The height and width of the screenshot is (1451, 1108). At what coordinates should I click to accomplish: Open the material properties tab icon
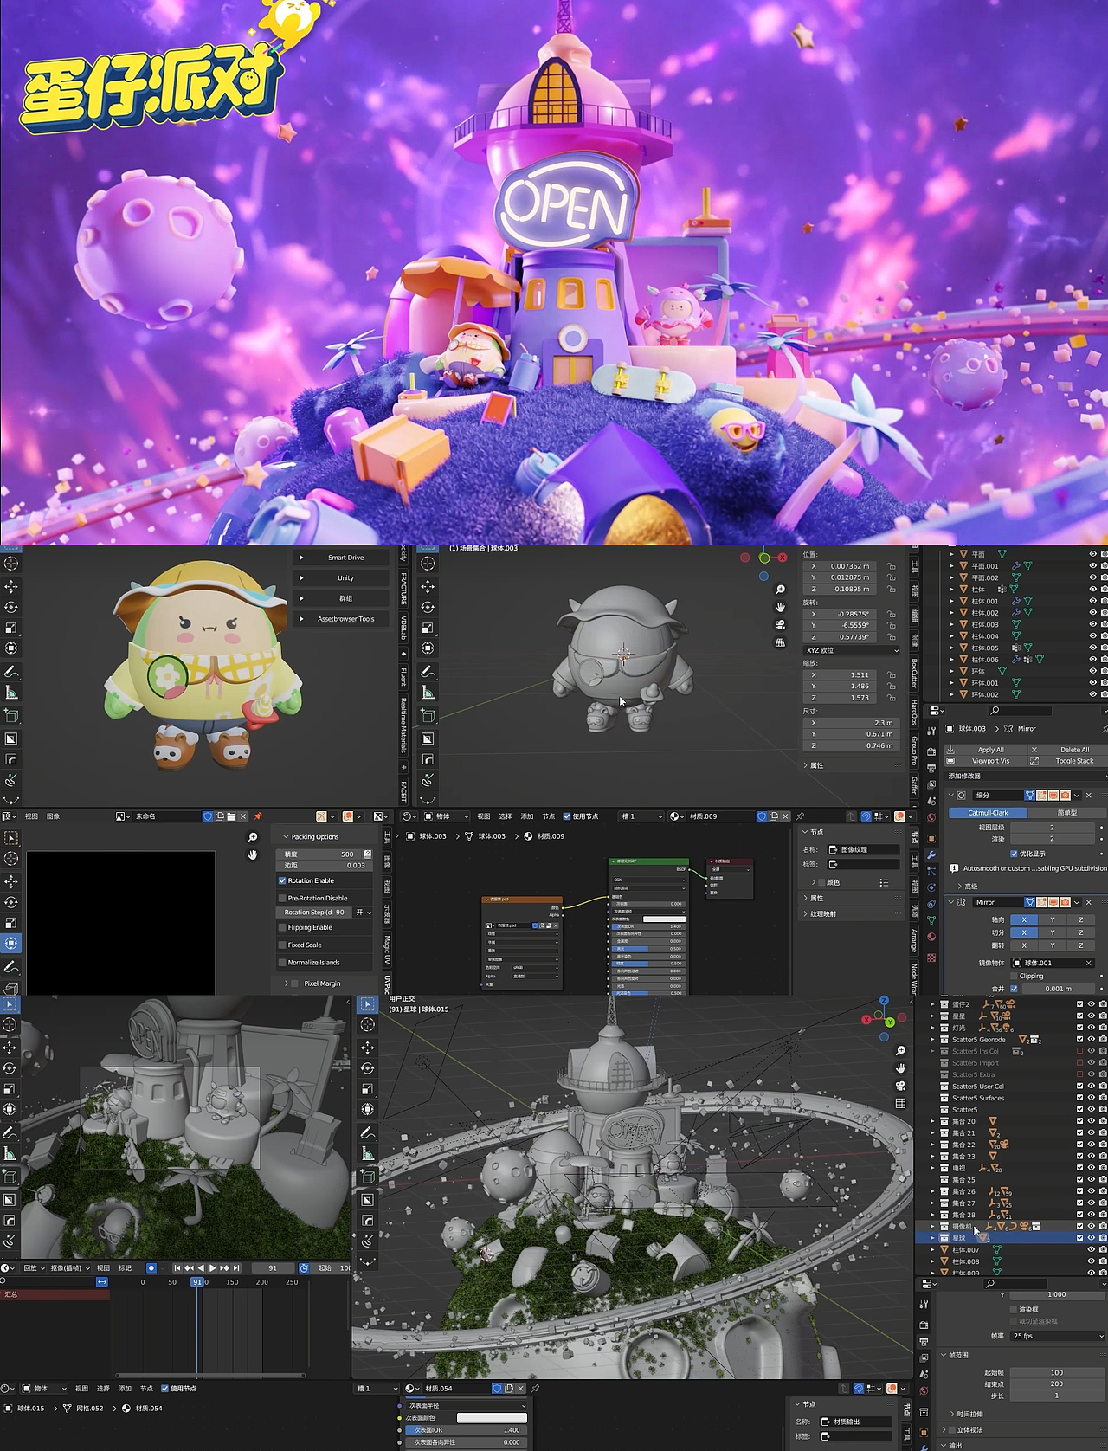[931, 937]
